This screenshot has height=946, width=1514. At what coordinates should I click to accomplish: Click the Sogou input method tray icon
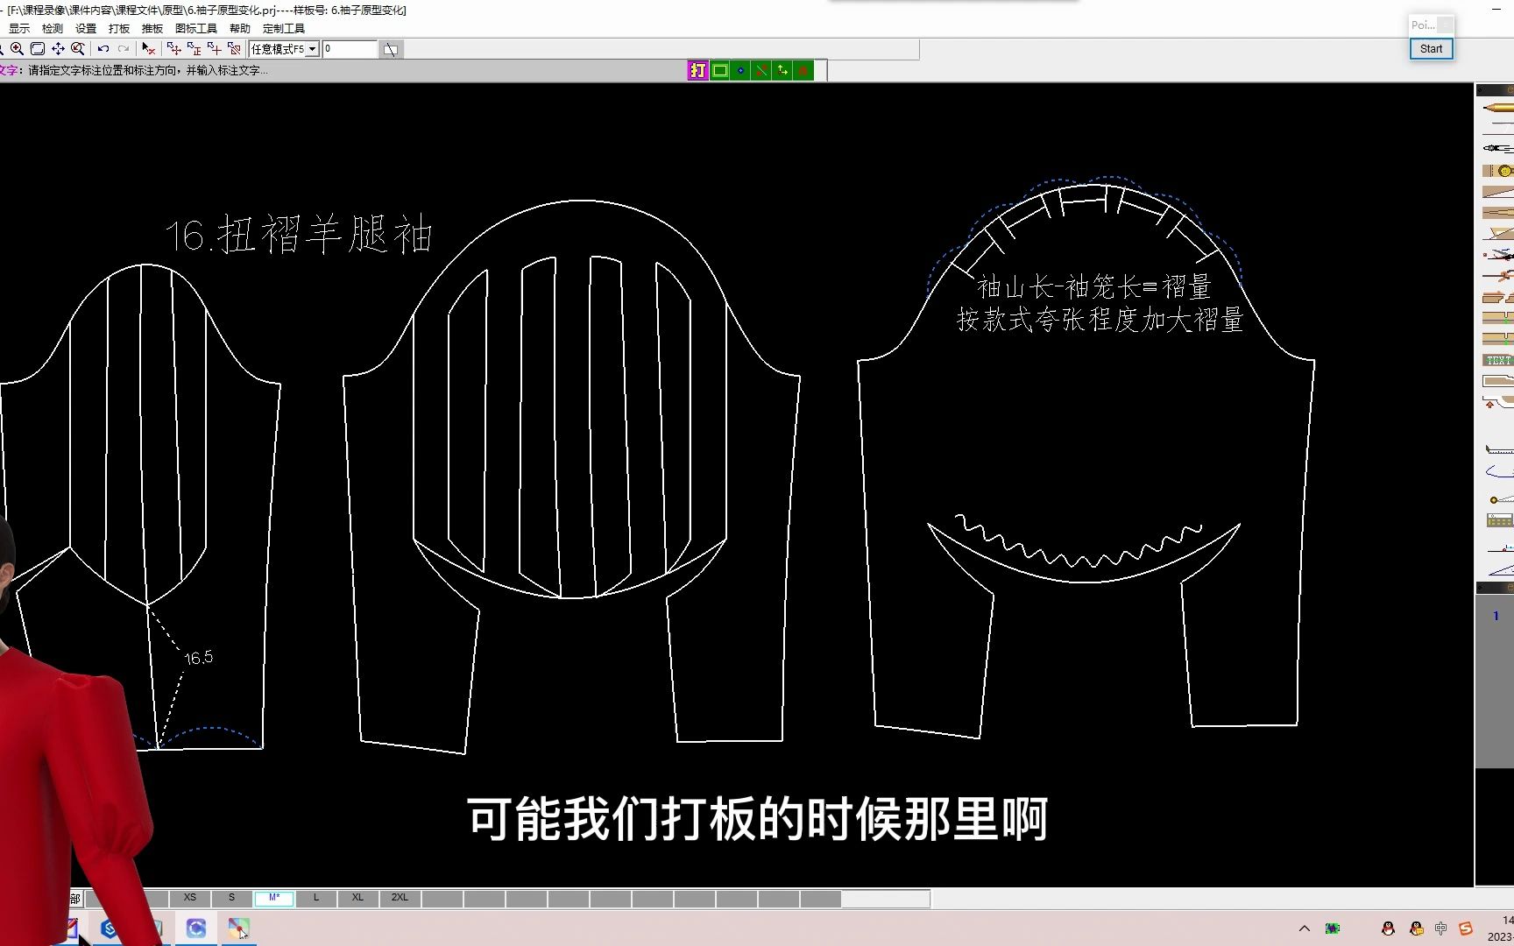coord(1466,928)
